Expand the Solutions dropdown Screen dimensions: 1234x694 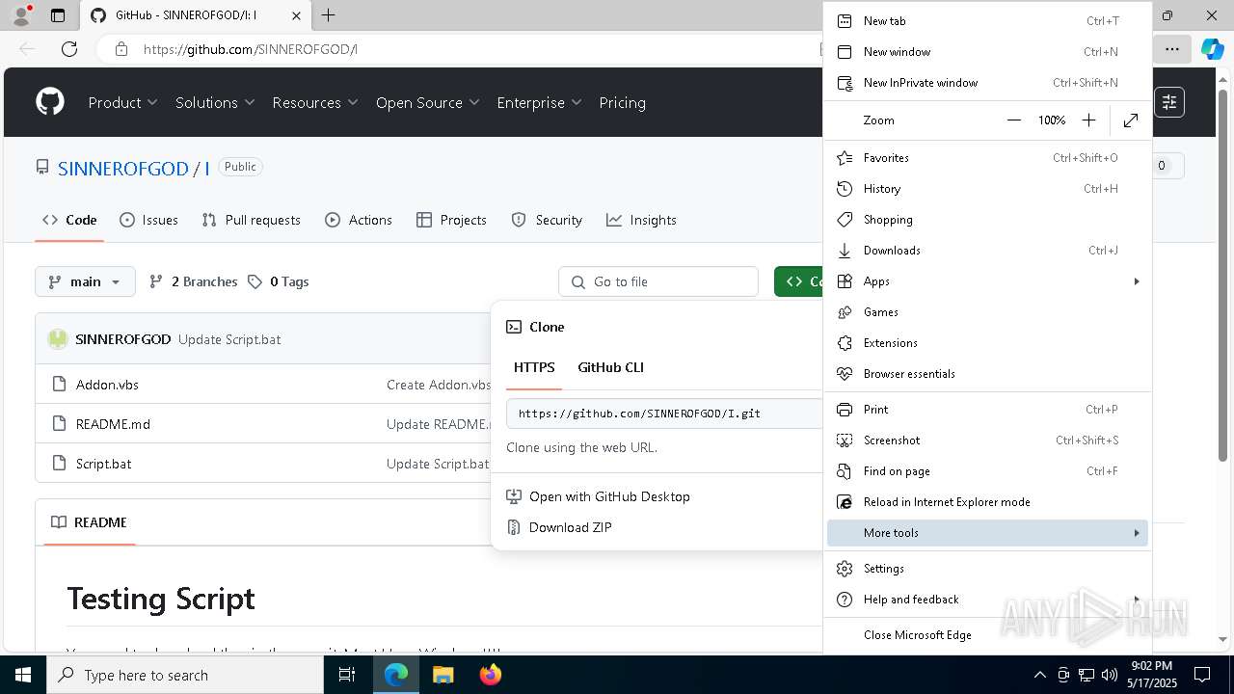pos(215,102)
